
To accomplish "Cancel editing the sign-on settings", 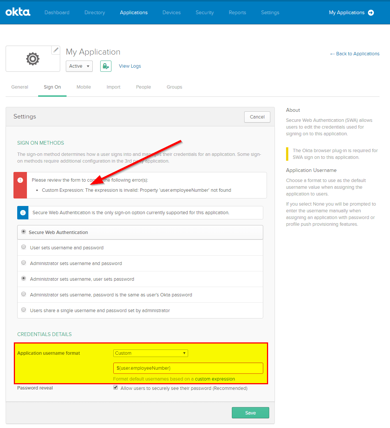I will (x=257, y=117).
